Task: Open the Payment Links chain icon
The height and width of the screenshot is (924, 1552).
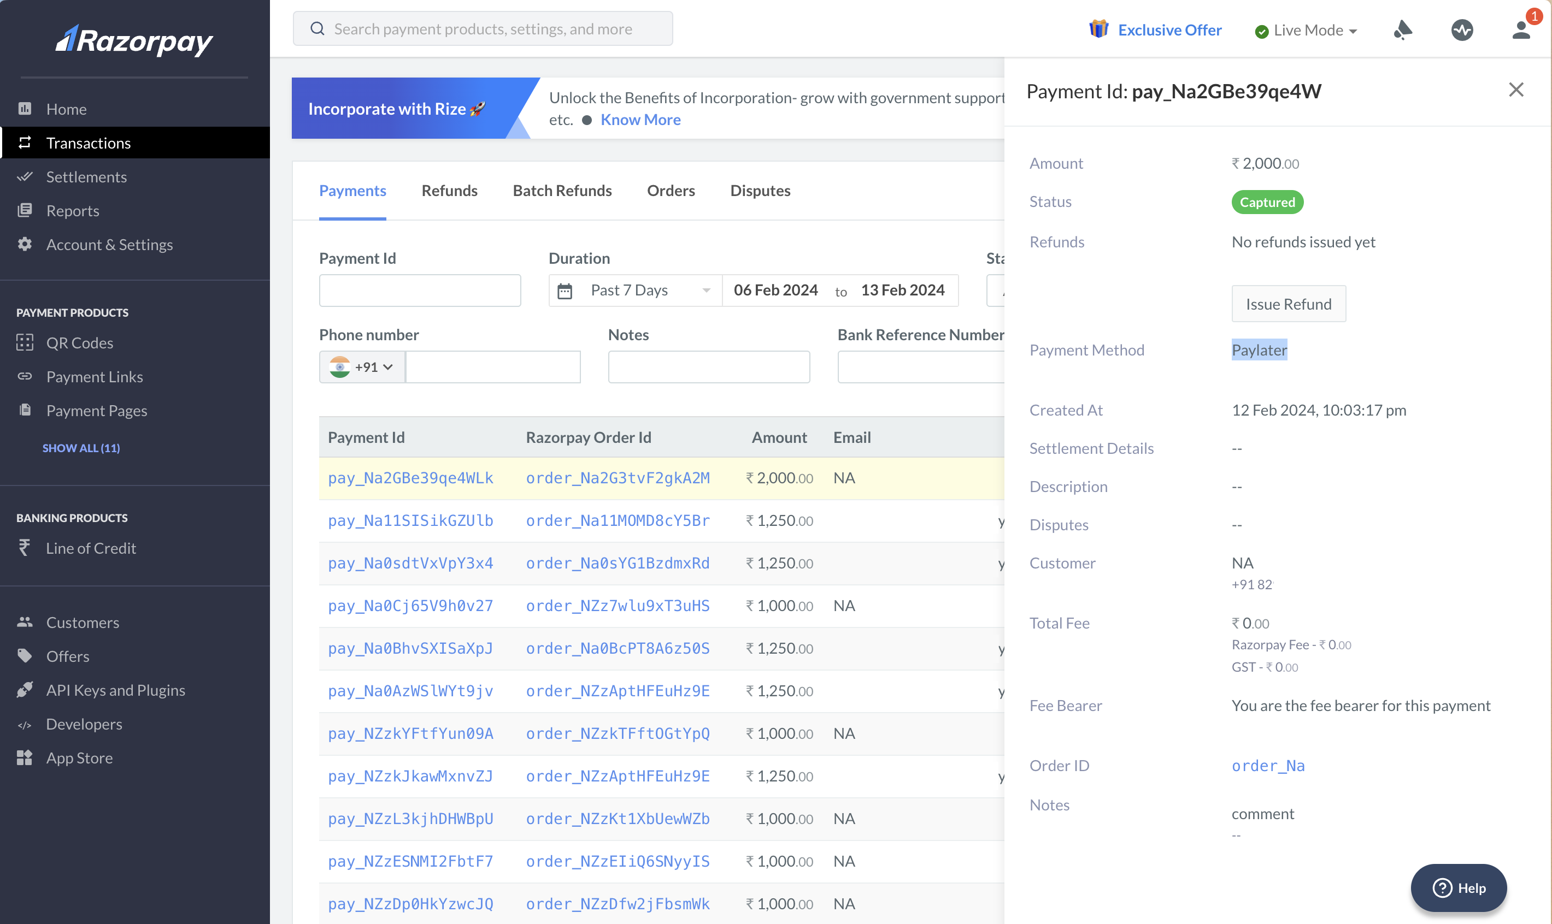Action: point(25,376)
